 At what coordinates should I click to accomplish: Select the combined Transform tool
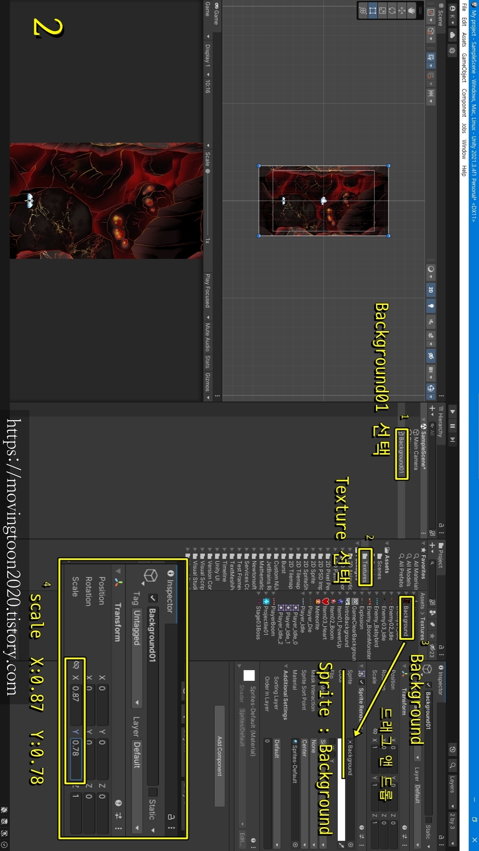[x=363, y=11]
